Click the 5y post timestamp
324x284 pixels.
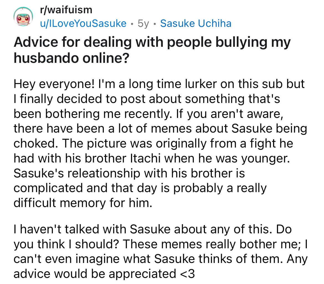143,24
